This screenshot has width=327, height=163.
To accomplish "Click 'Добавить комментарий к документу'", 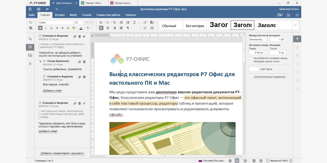I will coord(62,153).
